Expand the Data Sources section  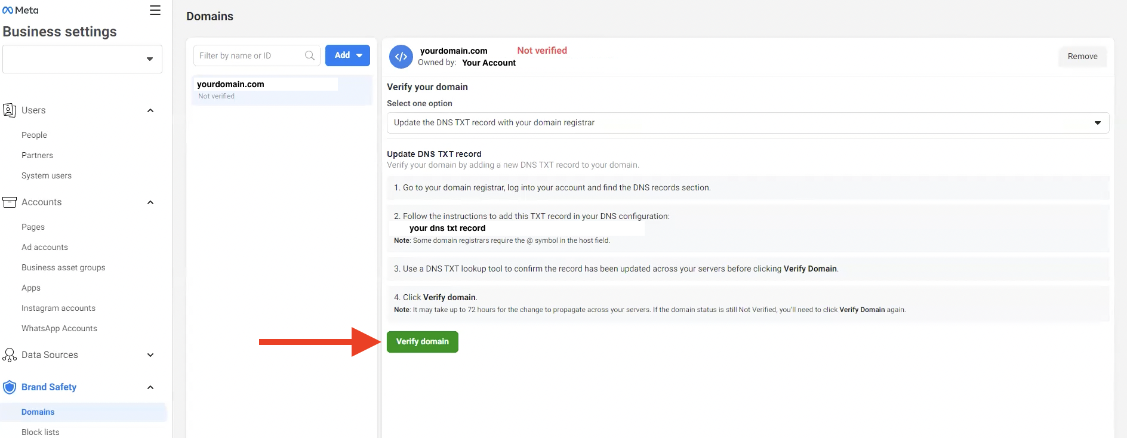click(150, 355)
